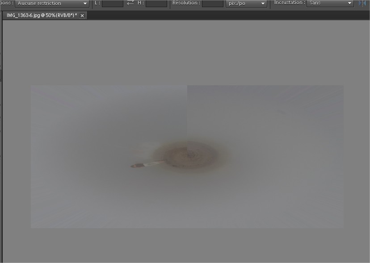
Task: Open the Incrustation 'Sans' overlay dropdown
Action: point(330,4)
